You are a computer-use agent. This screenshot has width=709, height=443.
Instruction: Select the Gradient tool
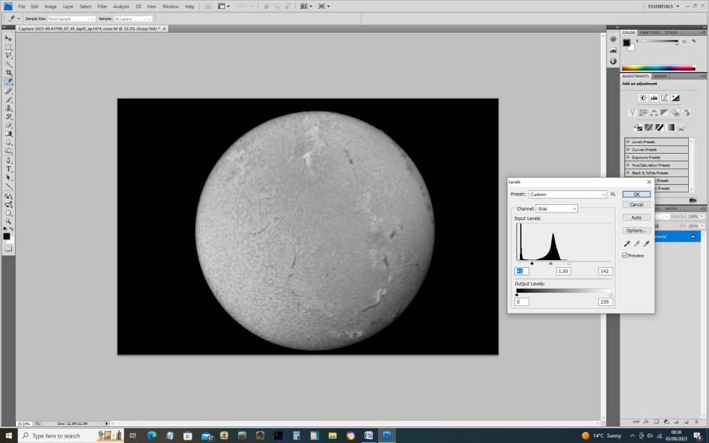click(8, 134)
